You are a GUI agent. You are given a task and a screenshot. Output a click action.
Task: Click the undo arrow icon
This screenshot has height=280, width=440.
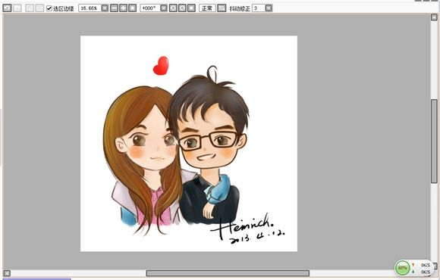tap(7, 8)
